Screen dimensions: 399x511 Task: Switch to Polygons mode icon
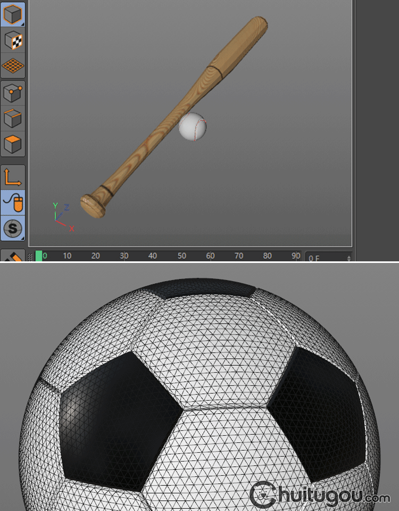tap(13, 143)
